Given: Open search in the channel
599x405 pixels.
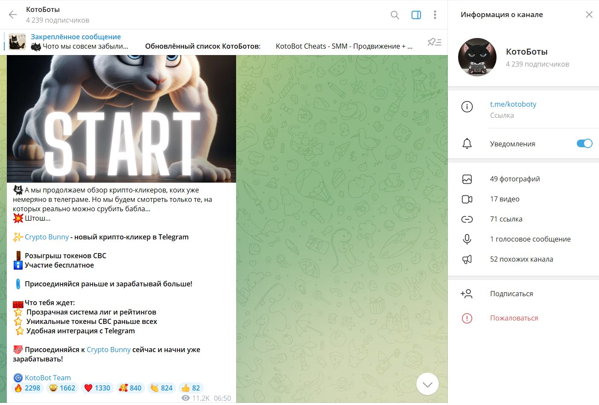Looking at the screenshot, I should (x=395, y=15).
